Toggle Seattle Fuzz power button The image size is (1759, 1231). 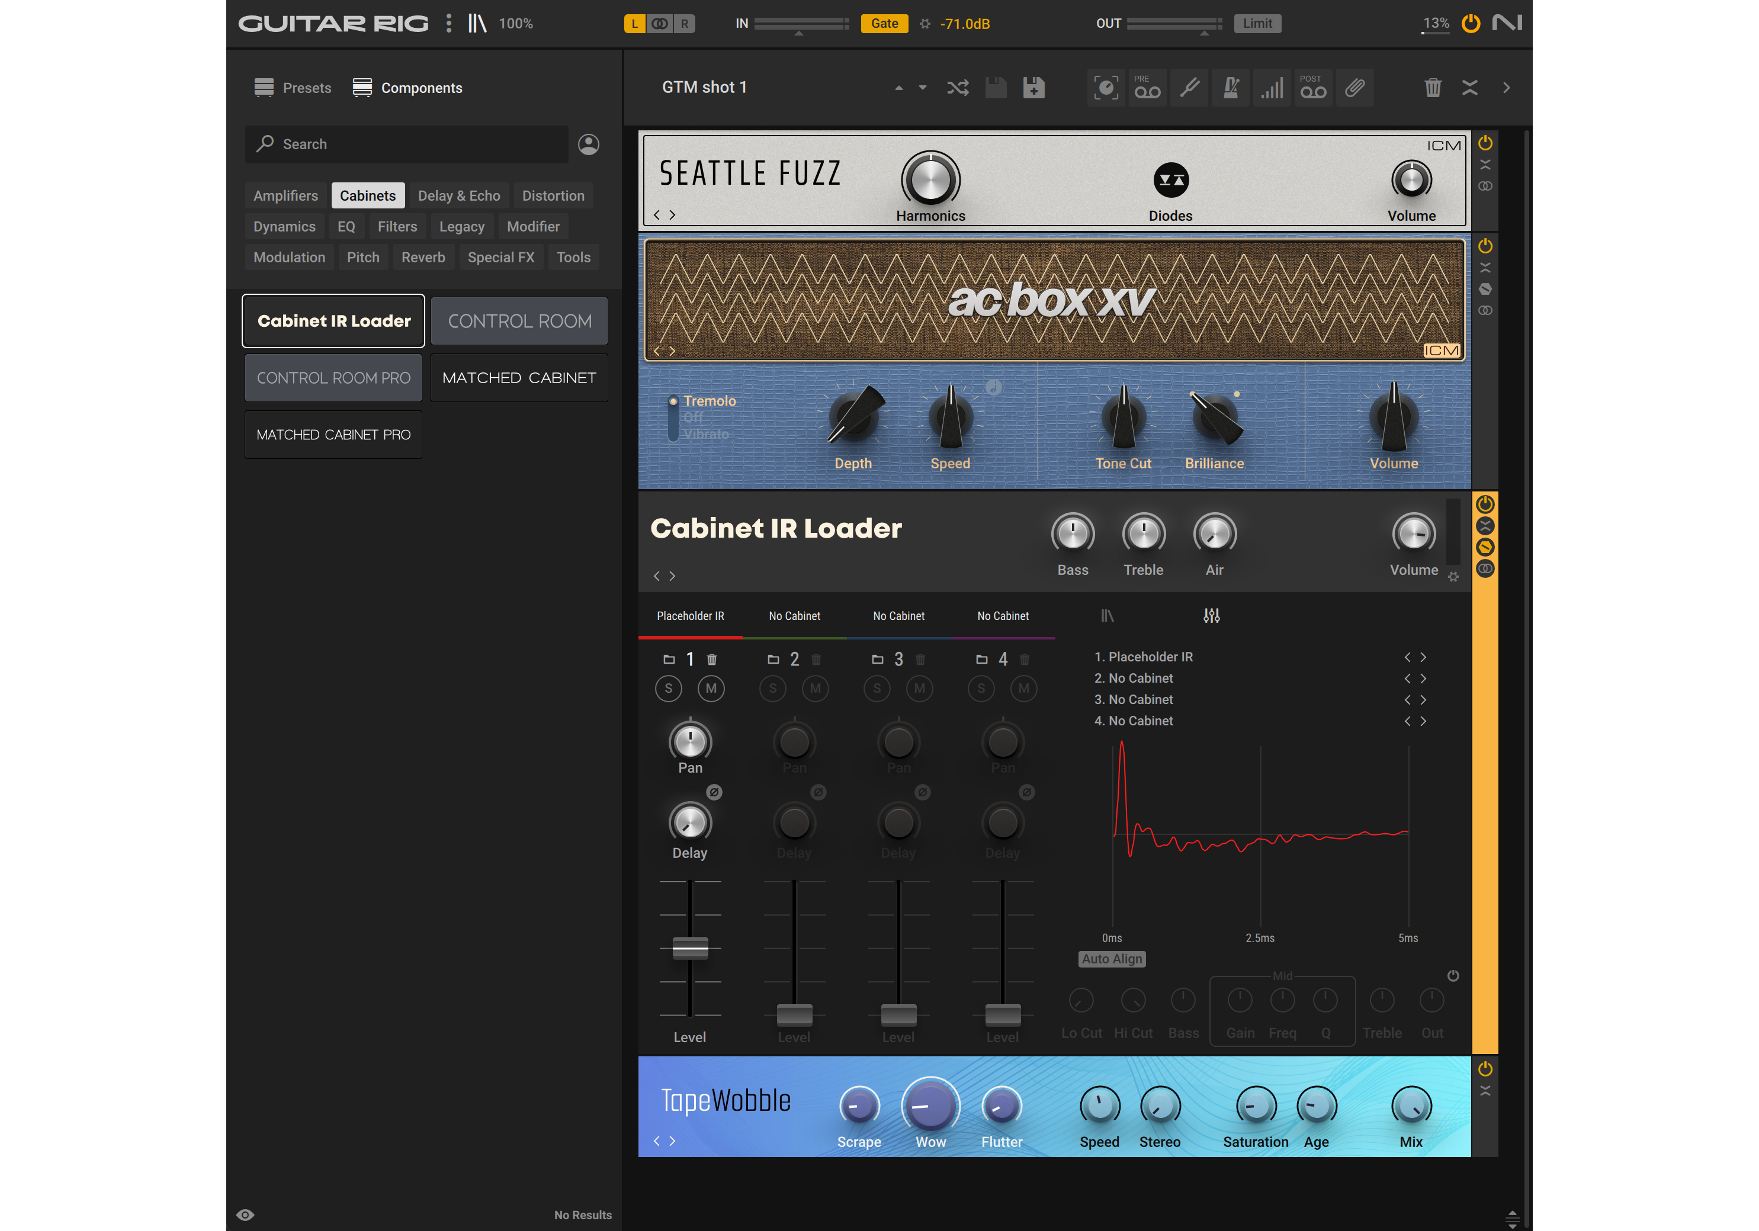click(x=1485, y=143)
